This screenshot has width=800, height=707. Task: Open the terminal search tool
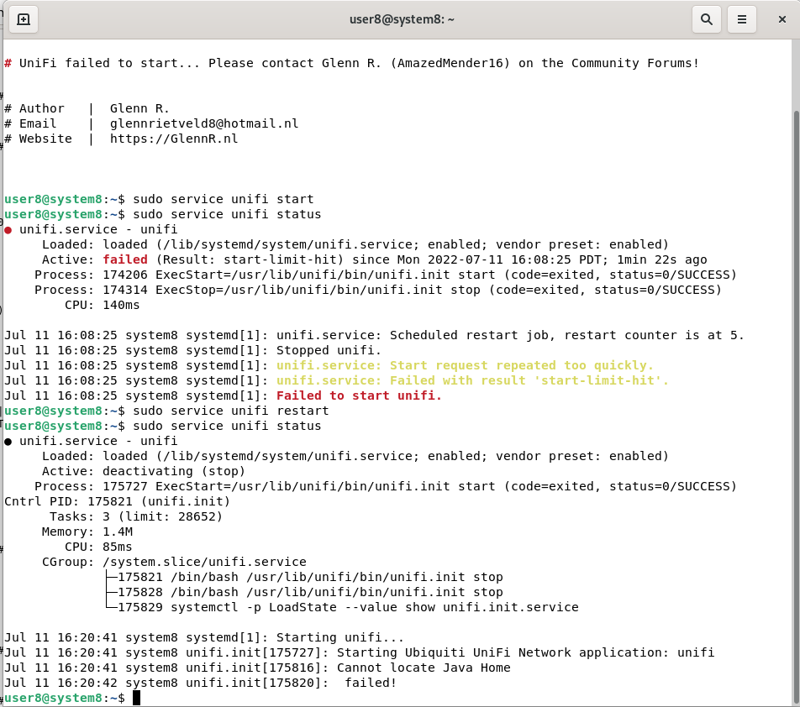pos(707,19)
